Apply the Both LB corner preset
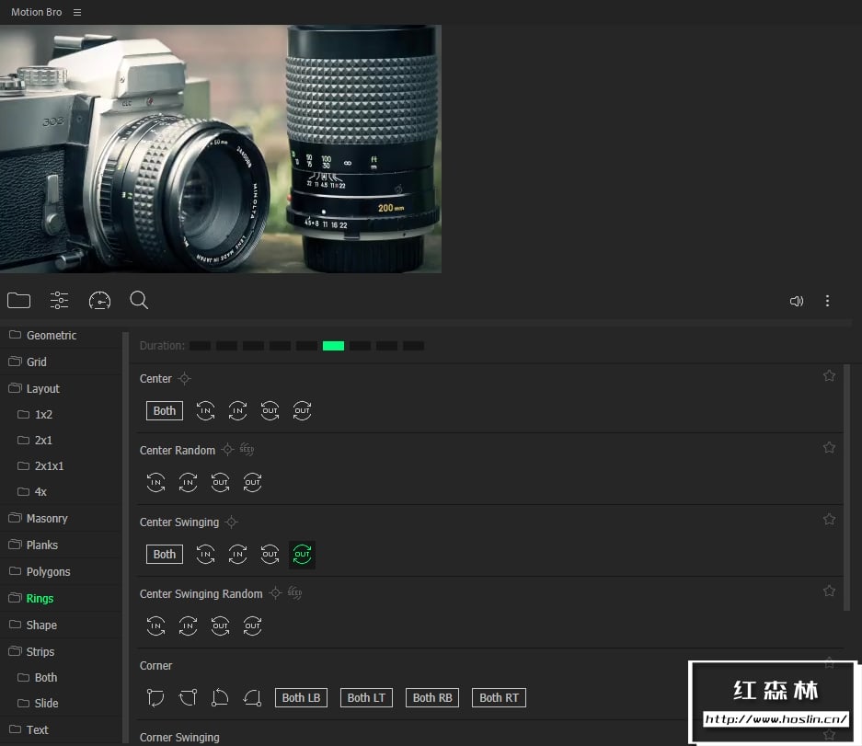The image size is (862, 746). (301, 697)
